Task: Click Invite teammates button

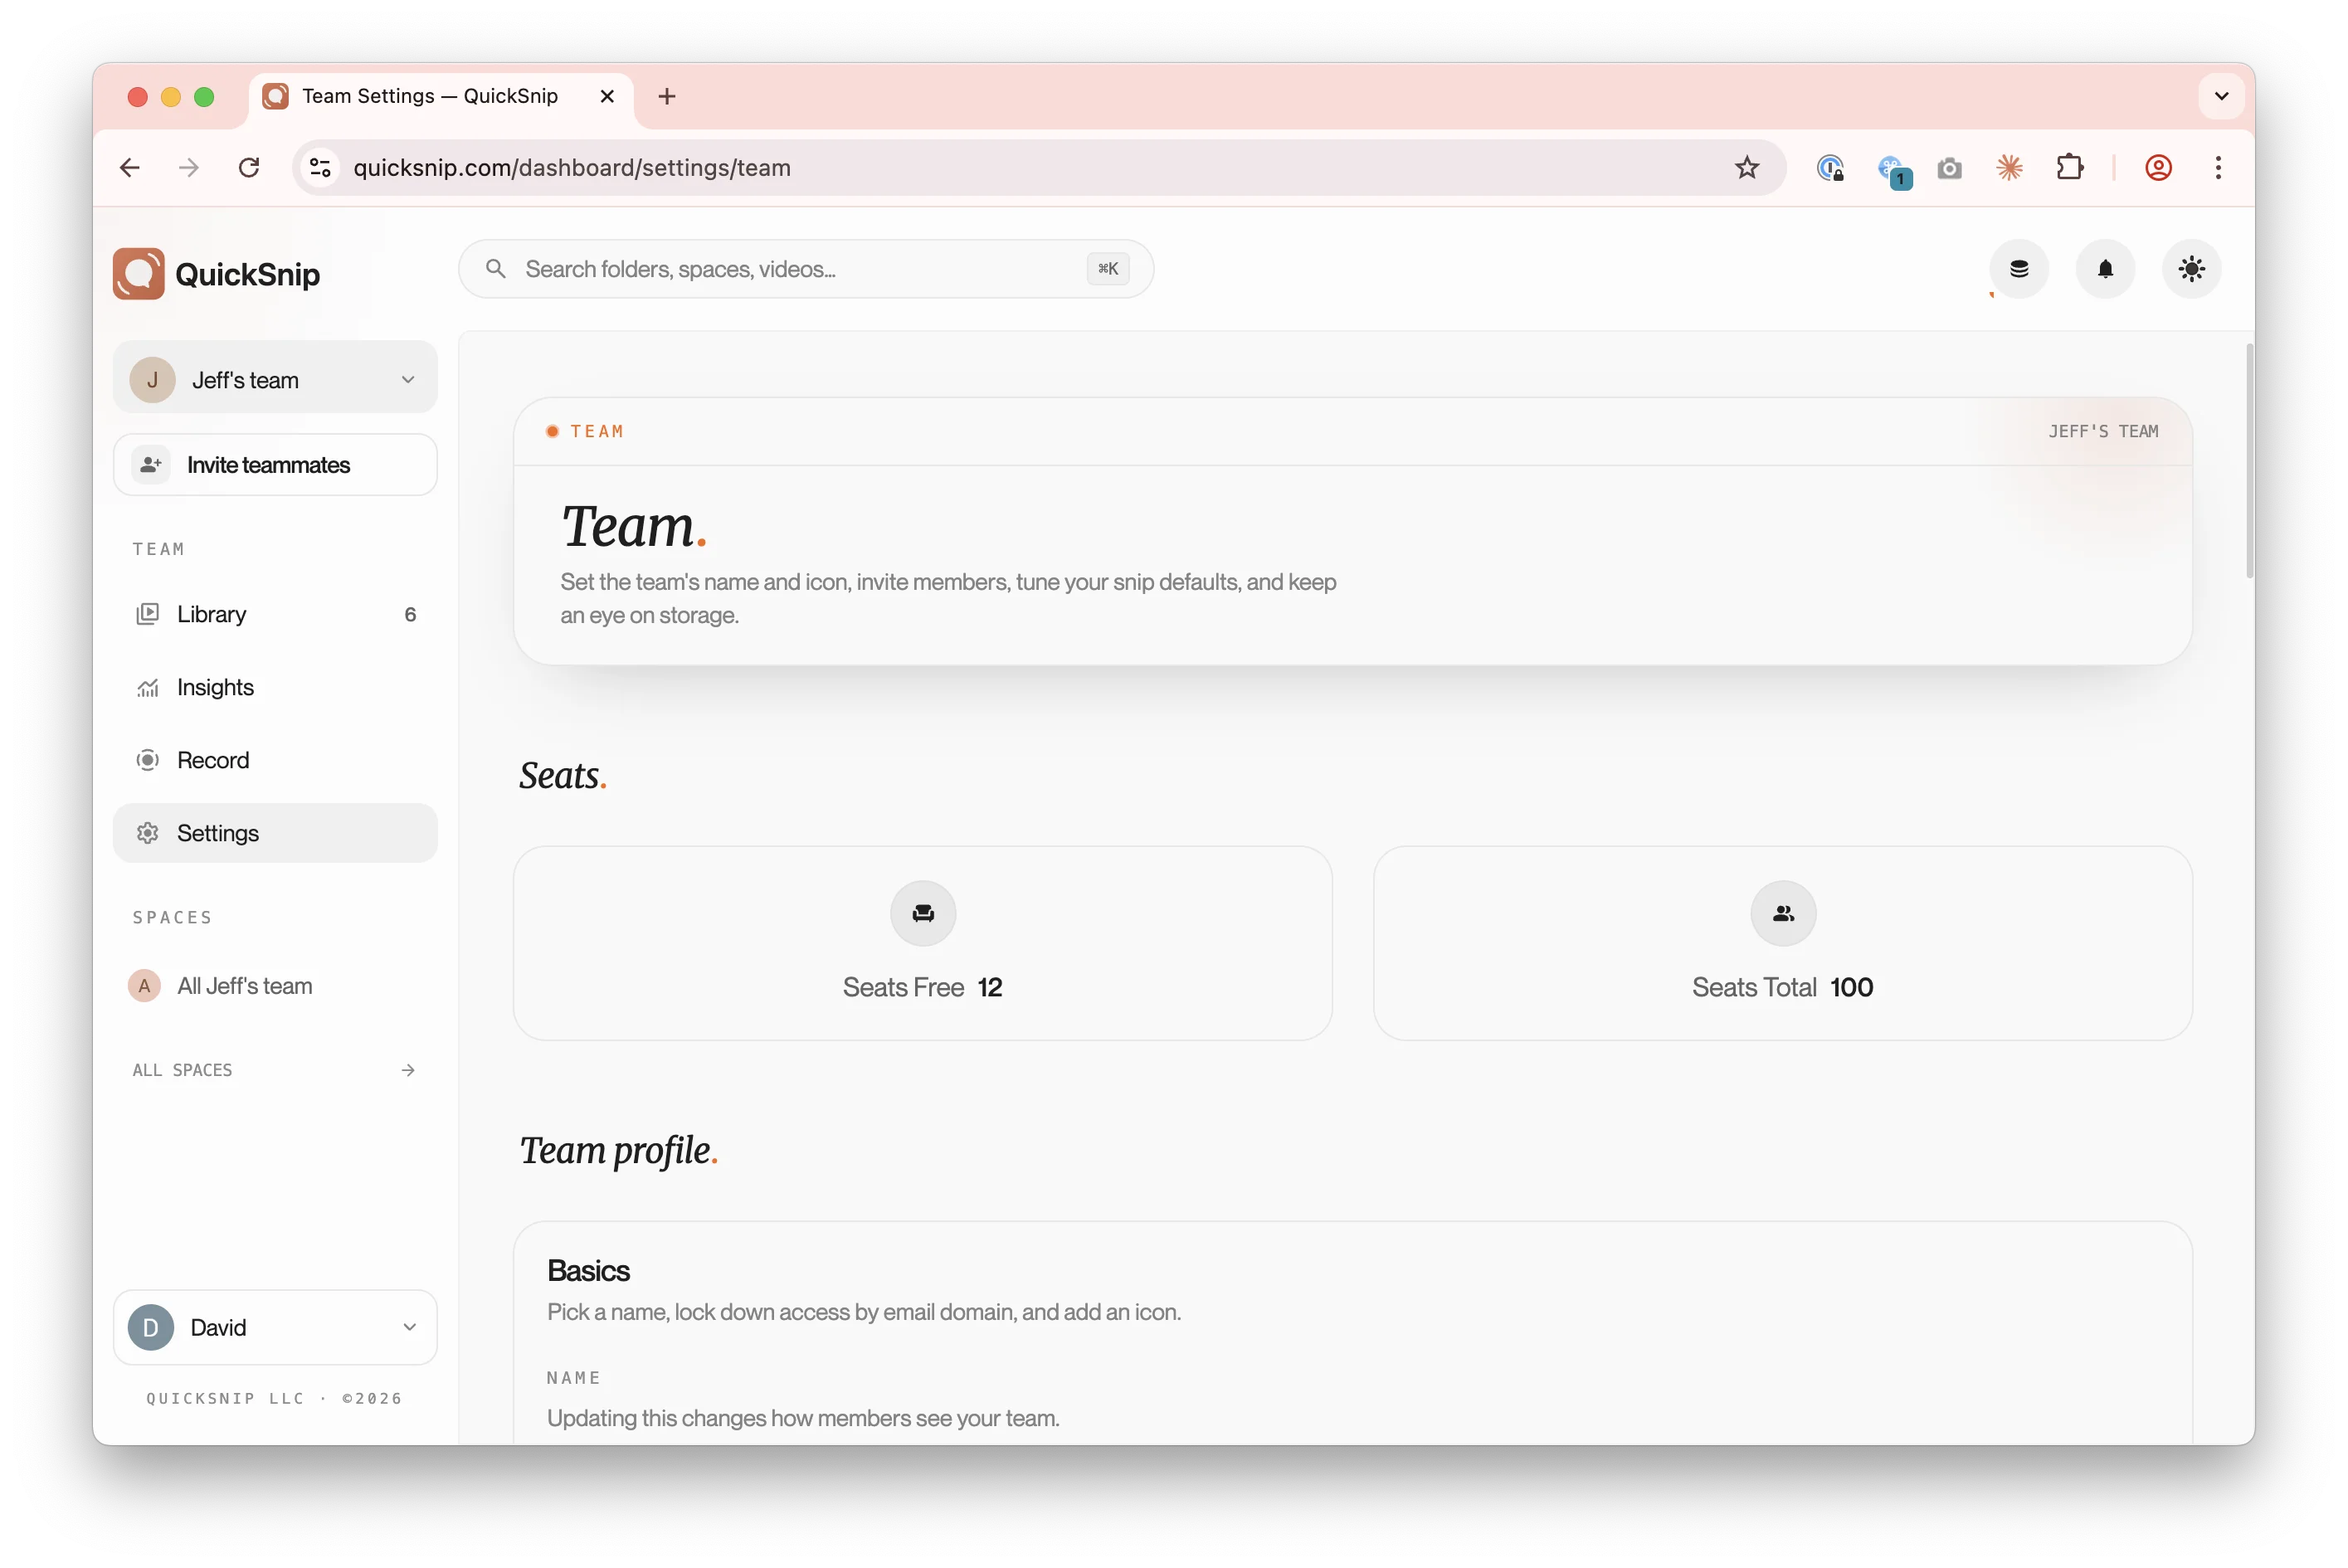Action: coord(275,465)
